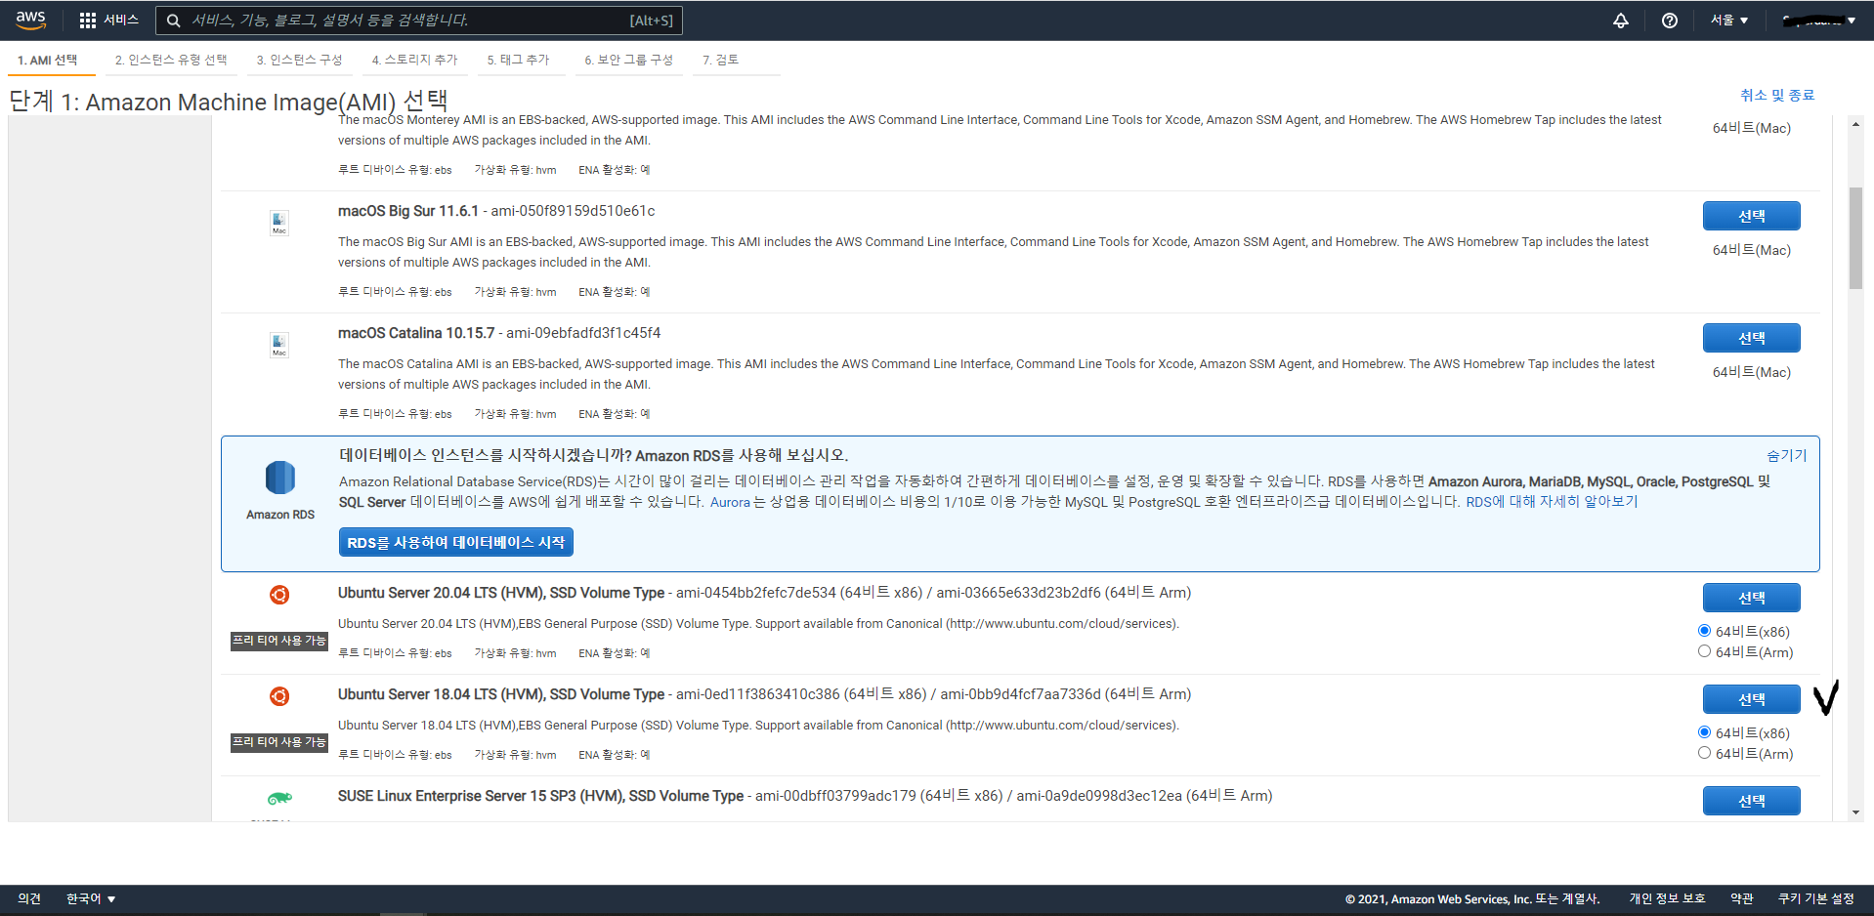Click the macOS Catalina 10.15.7 title

416,333
